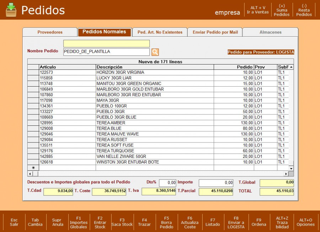Send order with F8 Enviar a LOGISTA
This screenshot has width=320, height=232.
[x=236, y=222]
